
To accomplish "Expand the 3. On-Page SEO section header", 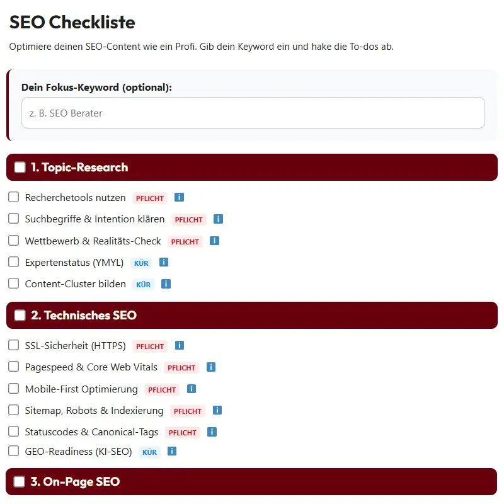I will coord(252,482).
